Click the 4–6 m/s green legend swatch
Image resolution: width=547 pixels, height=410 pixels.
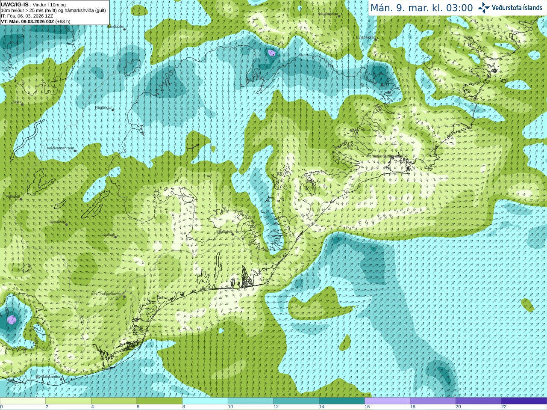tap(114, 401)
